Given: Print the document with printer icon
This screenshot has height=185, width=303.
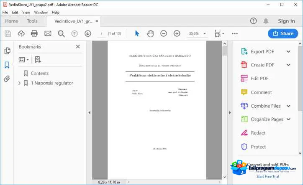Looking at the screenshot, I should (x=34, y=33).
